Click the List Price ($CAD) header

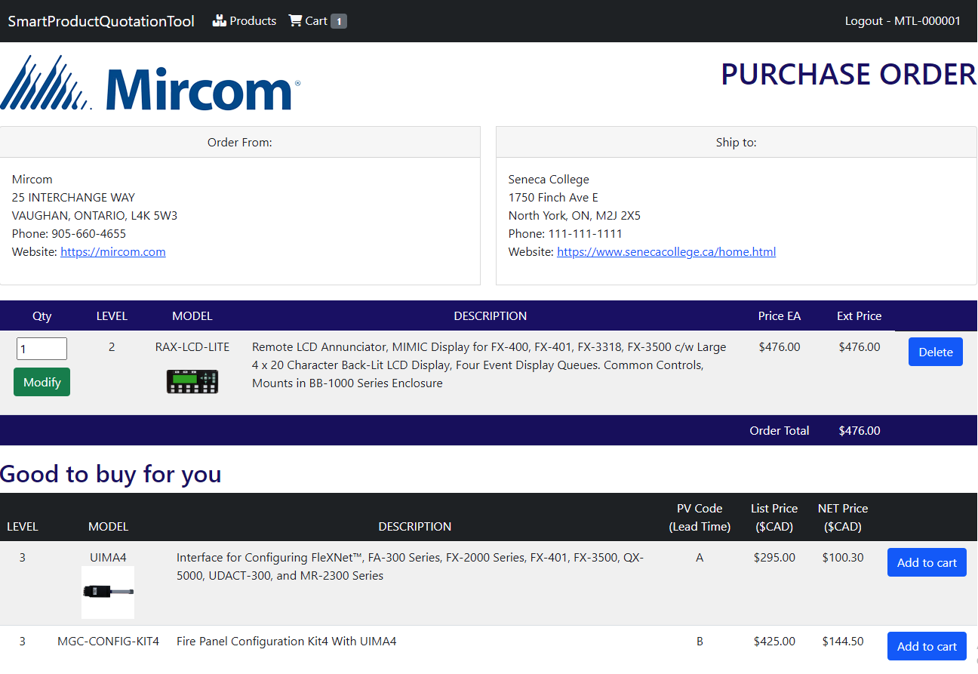point(774,518)
